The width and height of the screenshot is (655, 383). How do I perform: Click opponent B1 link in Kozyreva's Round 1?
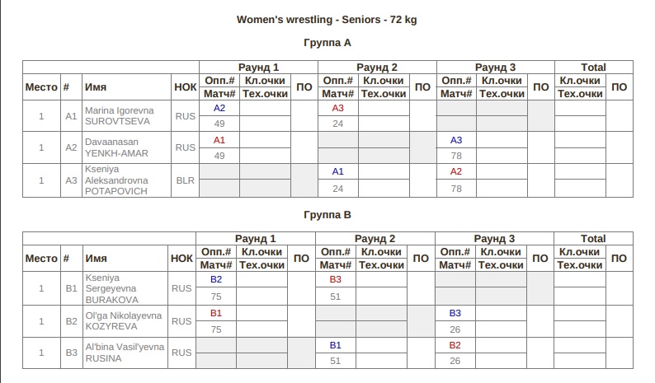(x=217, y=313)
